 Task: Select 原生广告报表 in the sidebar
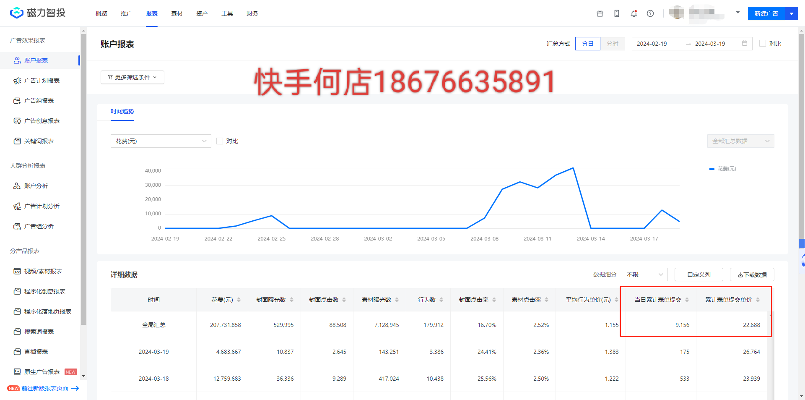point(40,372)
